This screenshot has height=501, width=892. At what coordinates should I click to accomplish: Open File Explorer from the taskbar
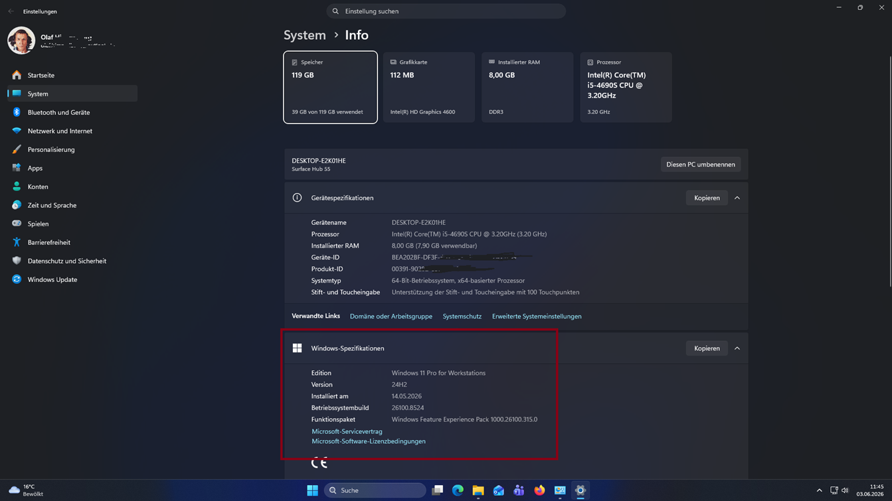(x=478, y=490)
